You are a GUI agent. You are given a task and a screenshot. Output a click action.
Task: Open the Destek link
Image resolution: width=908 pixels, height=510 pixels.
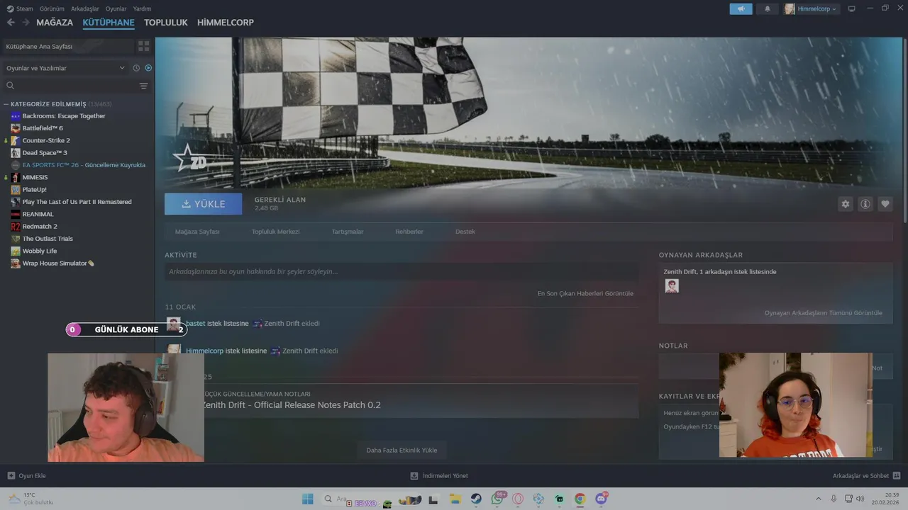coord(465,232)
